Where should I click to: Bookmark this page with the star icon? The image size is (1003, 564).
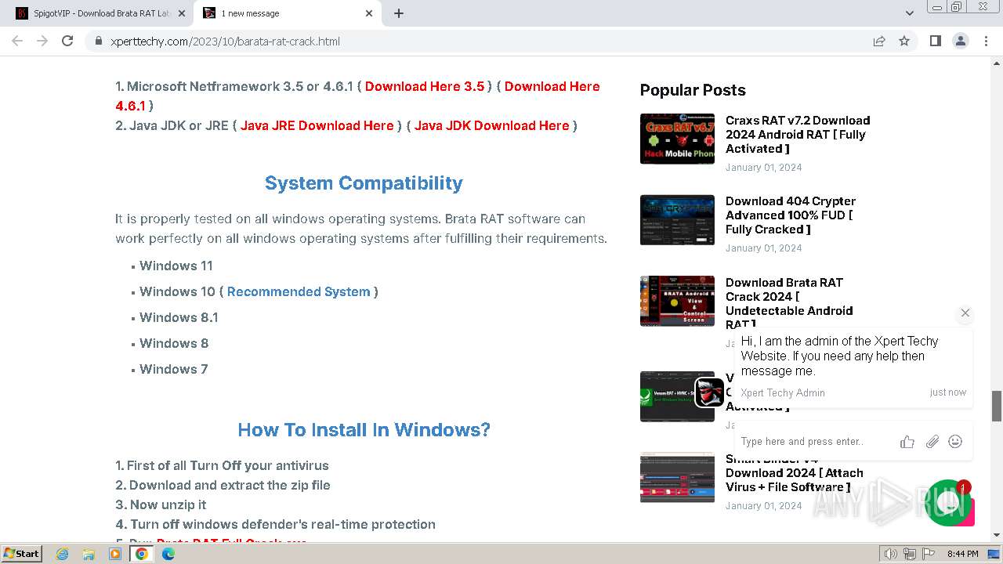904,41
